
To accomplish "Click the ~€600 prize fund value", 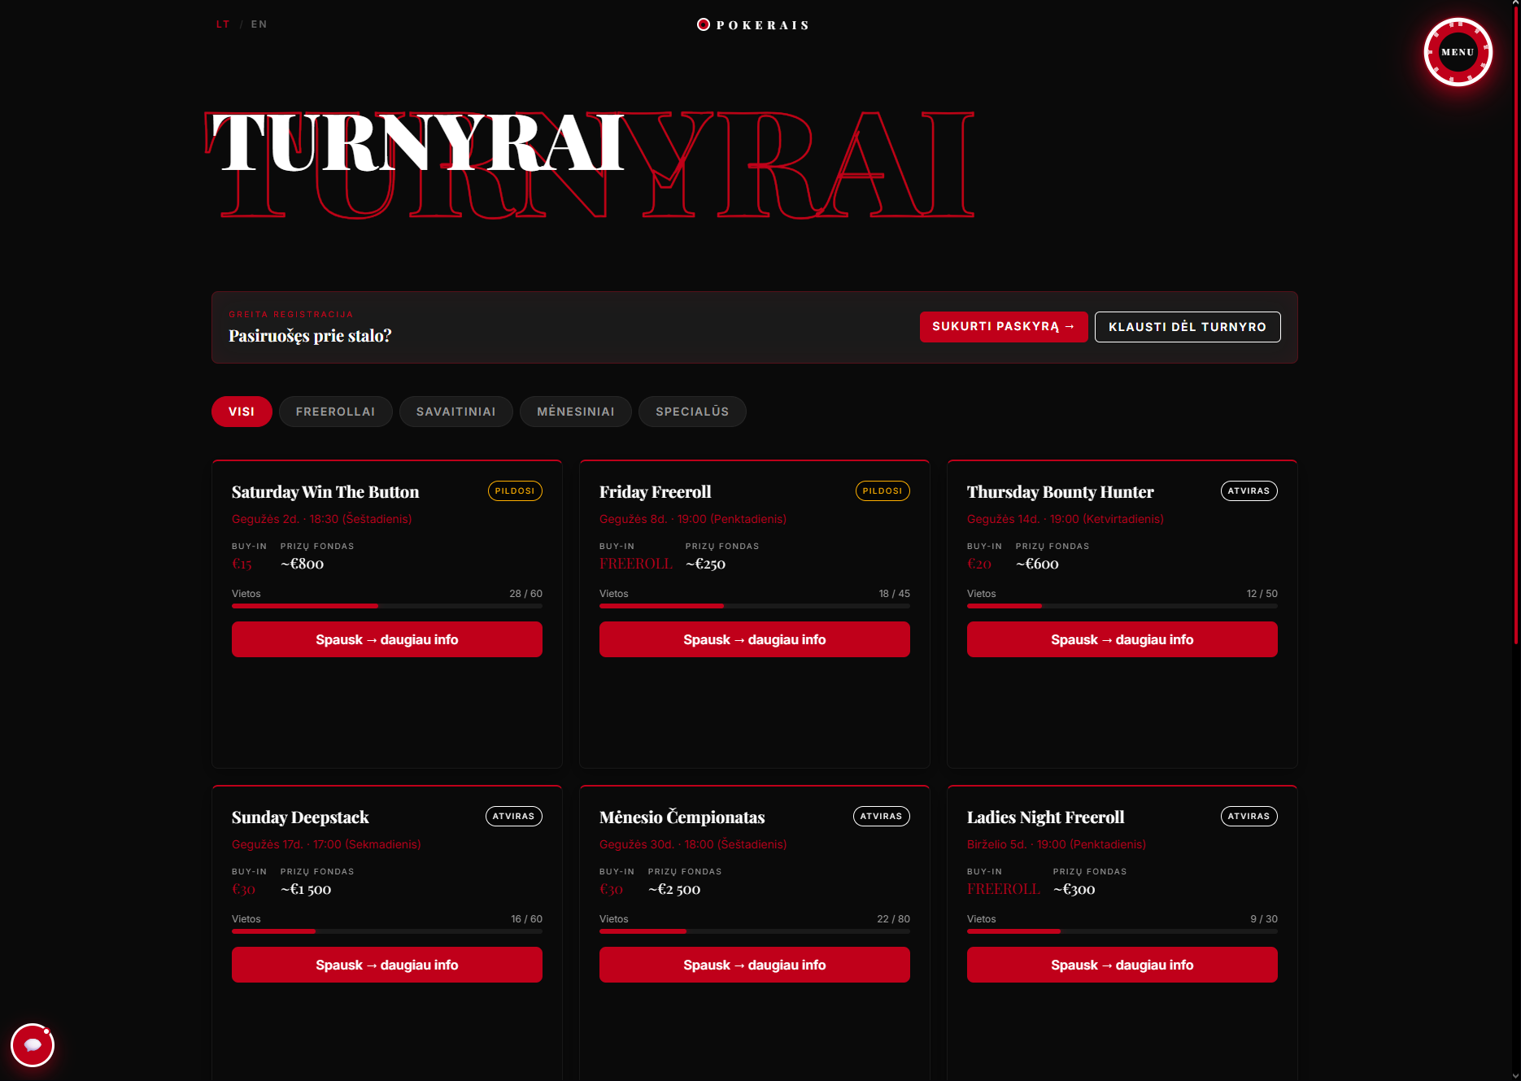I will [1037, 564].
